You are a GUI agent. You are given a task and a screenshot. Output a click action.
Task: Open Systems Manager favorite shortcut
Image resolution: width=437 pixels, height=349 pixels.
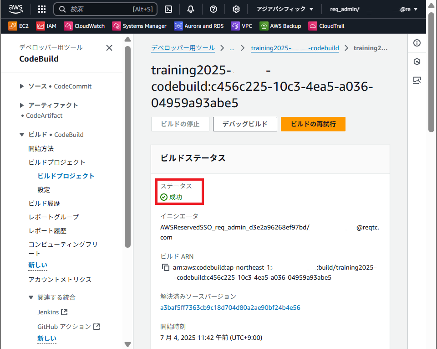[139, 26]
